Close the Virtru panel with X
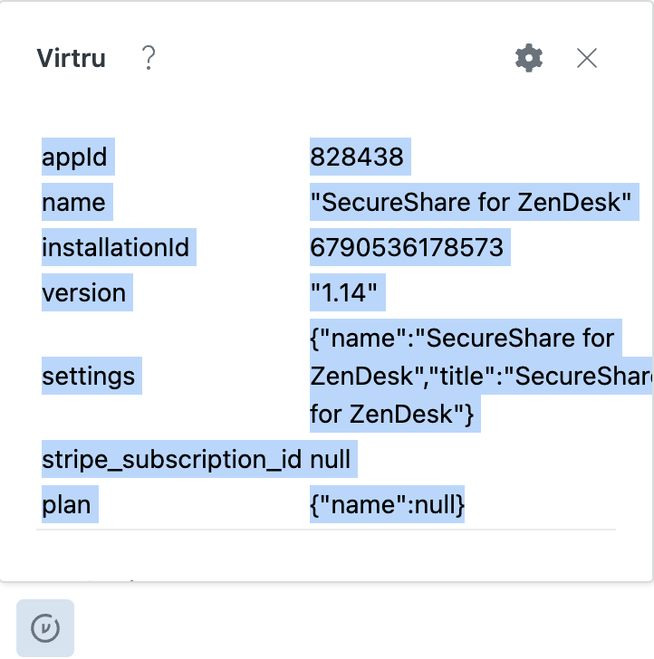The height and width of the screenshot is (659, 654). [587, 58]
